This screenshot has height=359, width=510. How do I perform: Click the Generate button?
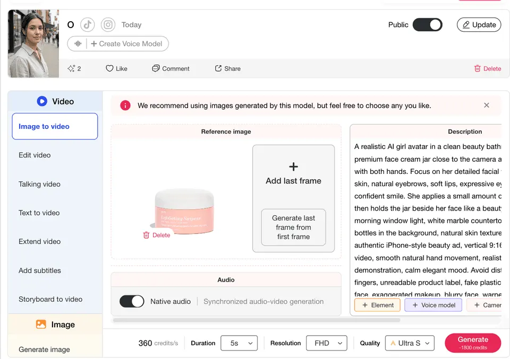point(473,343)
